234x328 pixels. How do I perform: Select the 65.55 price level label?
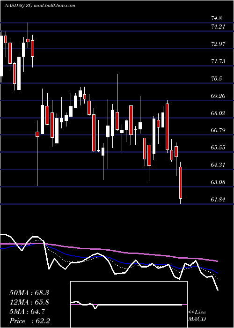click(219, 148)
